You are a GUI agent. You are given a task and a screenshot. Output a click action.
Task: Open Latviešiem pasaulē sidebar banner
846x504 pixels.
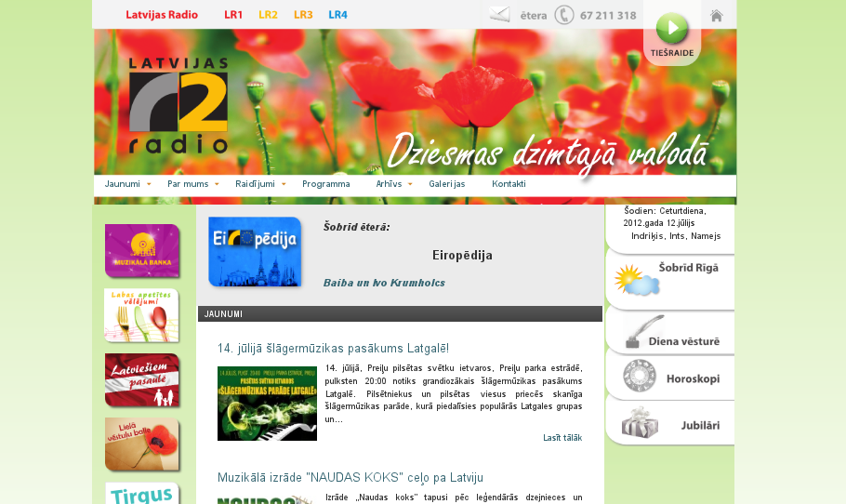pyautogui.click(x=141, y=380)
